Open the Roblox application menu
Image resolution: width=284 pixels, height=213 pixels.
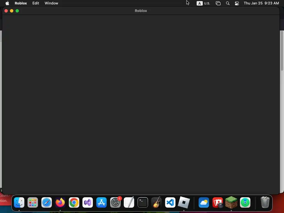tap(21, 3)
